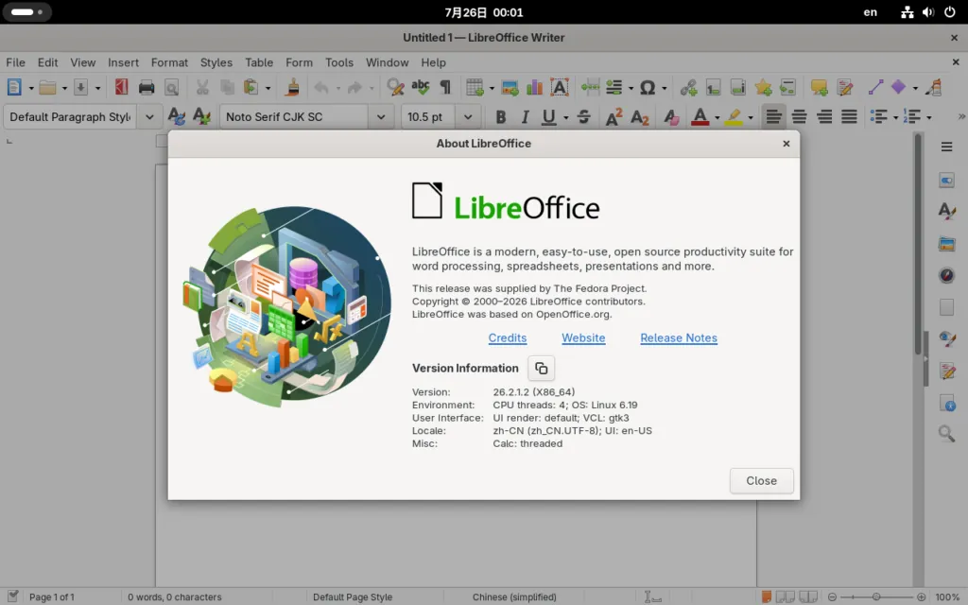
Task: Toggle formatting marks pilcrow icon
Action: tap(445, 87)
